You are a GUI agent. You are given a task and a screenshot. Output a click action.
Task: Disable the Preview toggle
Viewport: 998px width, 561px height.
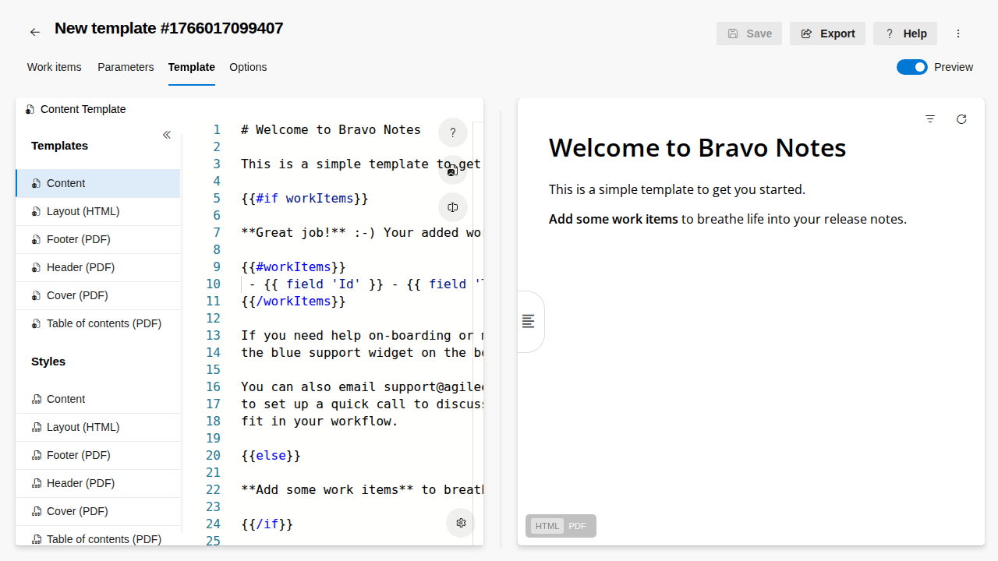point(911,67)
